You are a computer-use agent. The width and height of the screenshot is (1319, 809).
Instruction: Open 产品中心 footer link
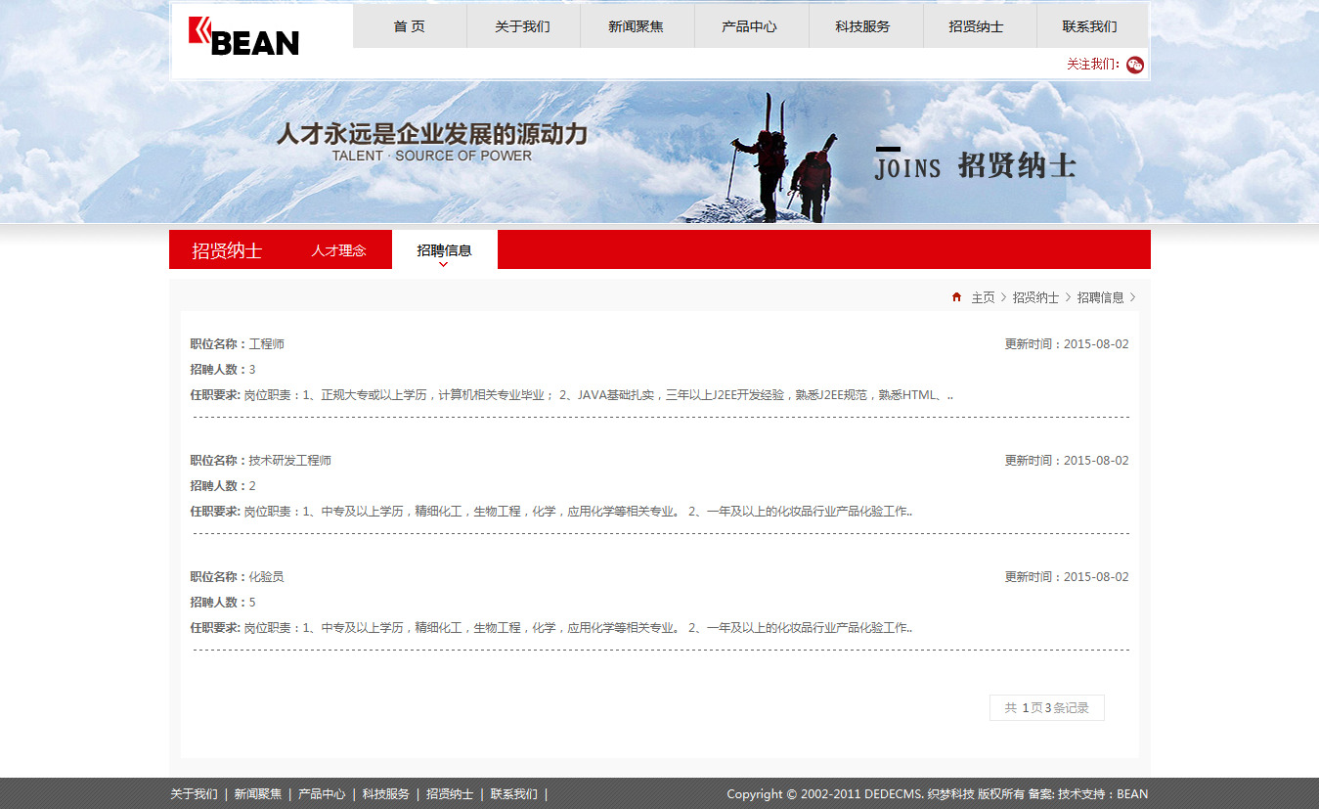point(322,794)
